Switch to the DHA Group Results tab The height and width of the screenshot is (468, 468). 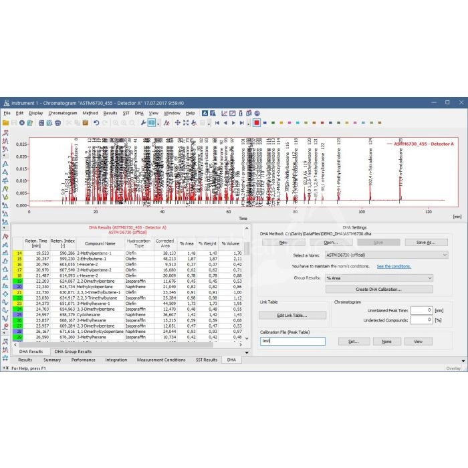point(74,351)
